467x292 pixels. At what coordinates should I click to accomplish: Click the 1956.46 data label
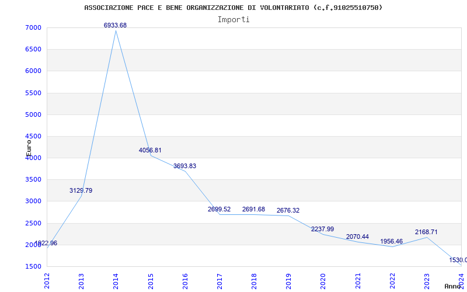click(x=391, y=241)
